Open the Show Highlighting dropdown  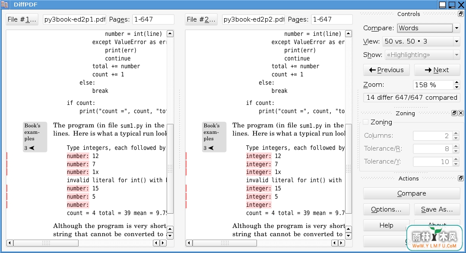click(x=422, y=55)
